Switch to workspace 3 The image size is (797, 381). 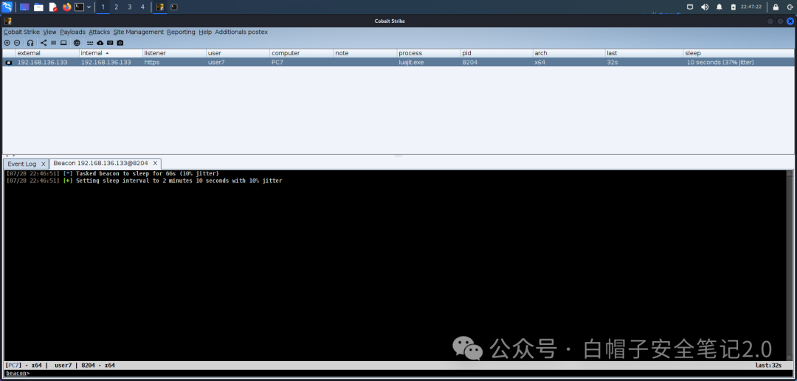[x=130, y=7]
